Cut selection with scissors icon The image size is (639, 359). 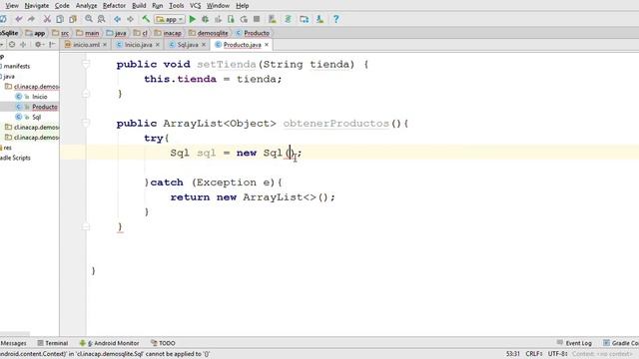click(47, 19)
